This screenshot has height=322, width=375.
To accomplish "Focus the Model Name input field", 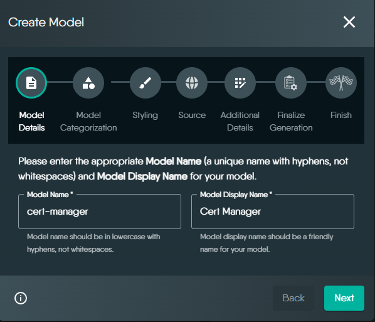I will click(100, 212).
